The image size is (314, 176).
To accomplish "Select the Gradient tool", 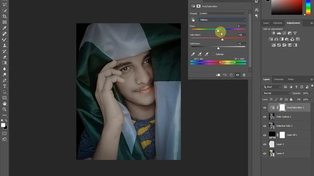I will pos(4,63).
